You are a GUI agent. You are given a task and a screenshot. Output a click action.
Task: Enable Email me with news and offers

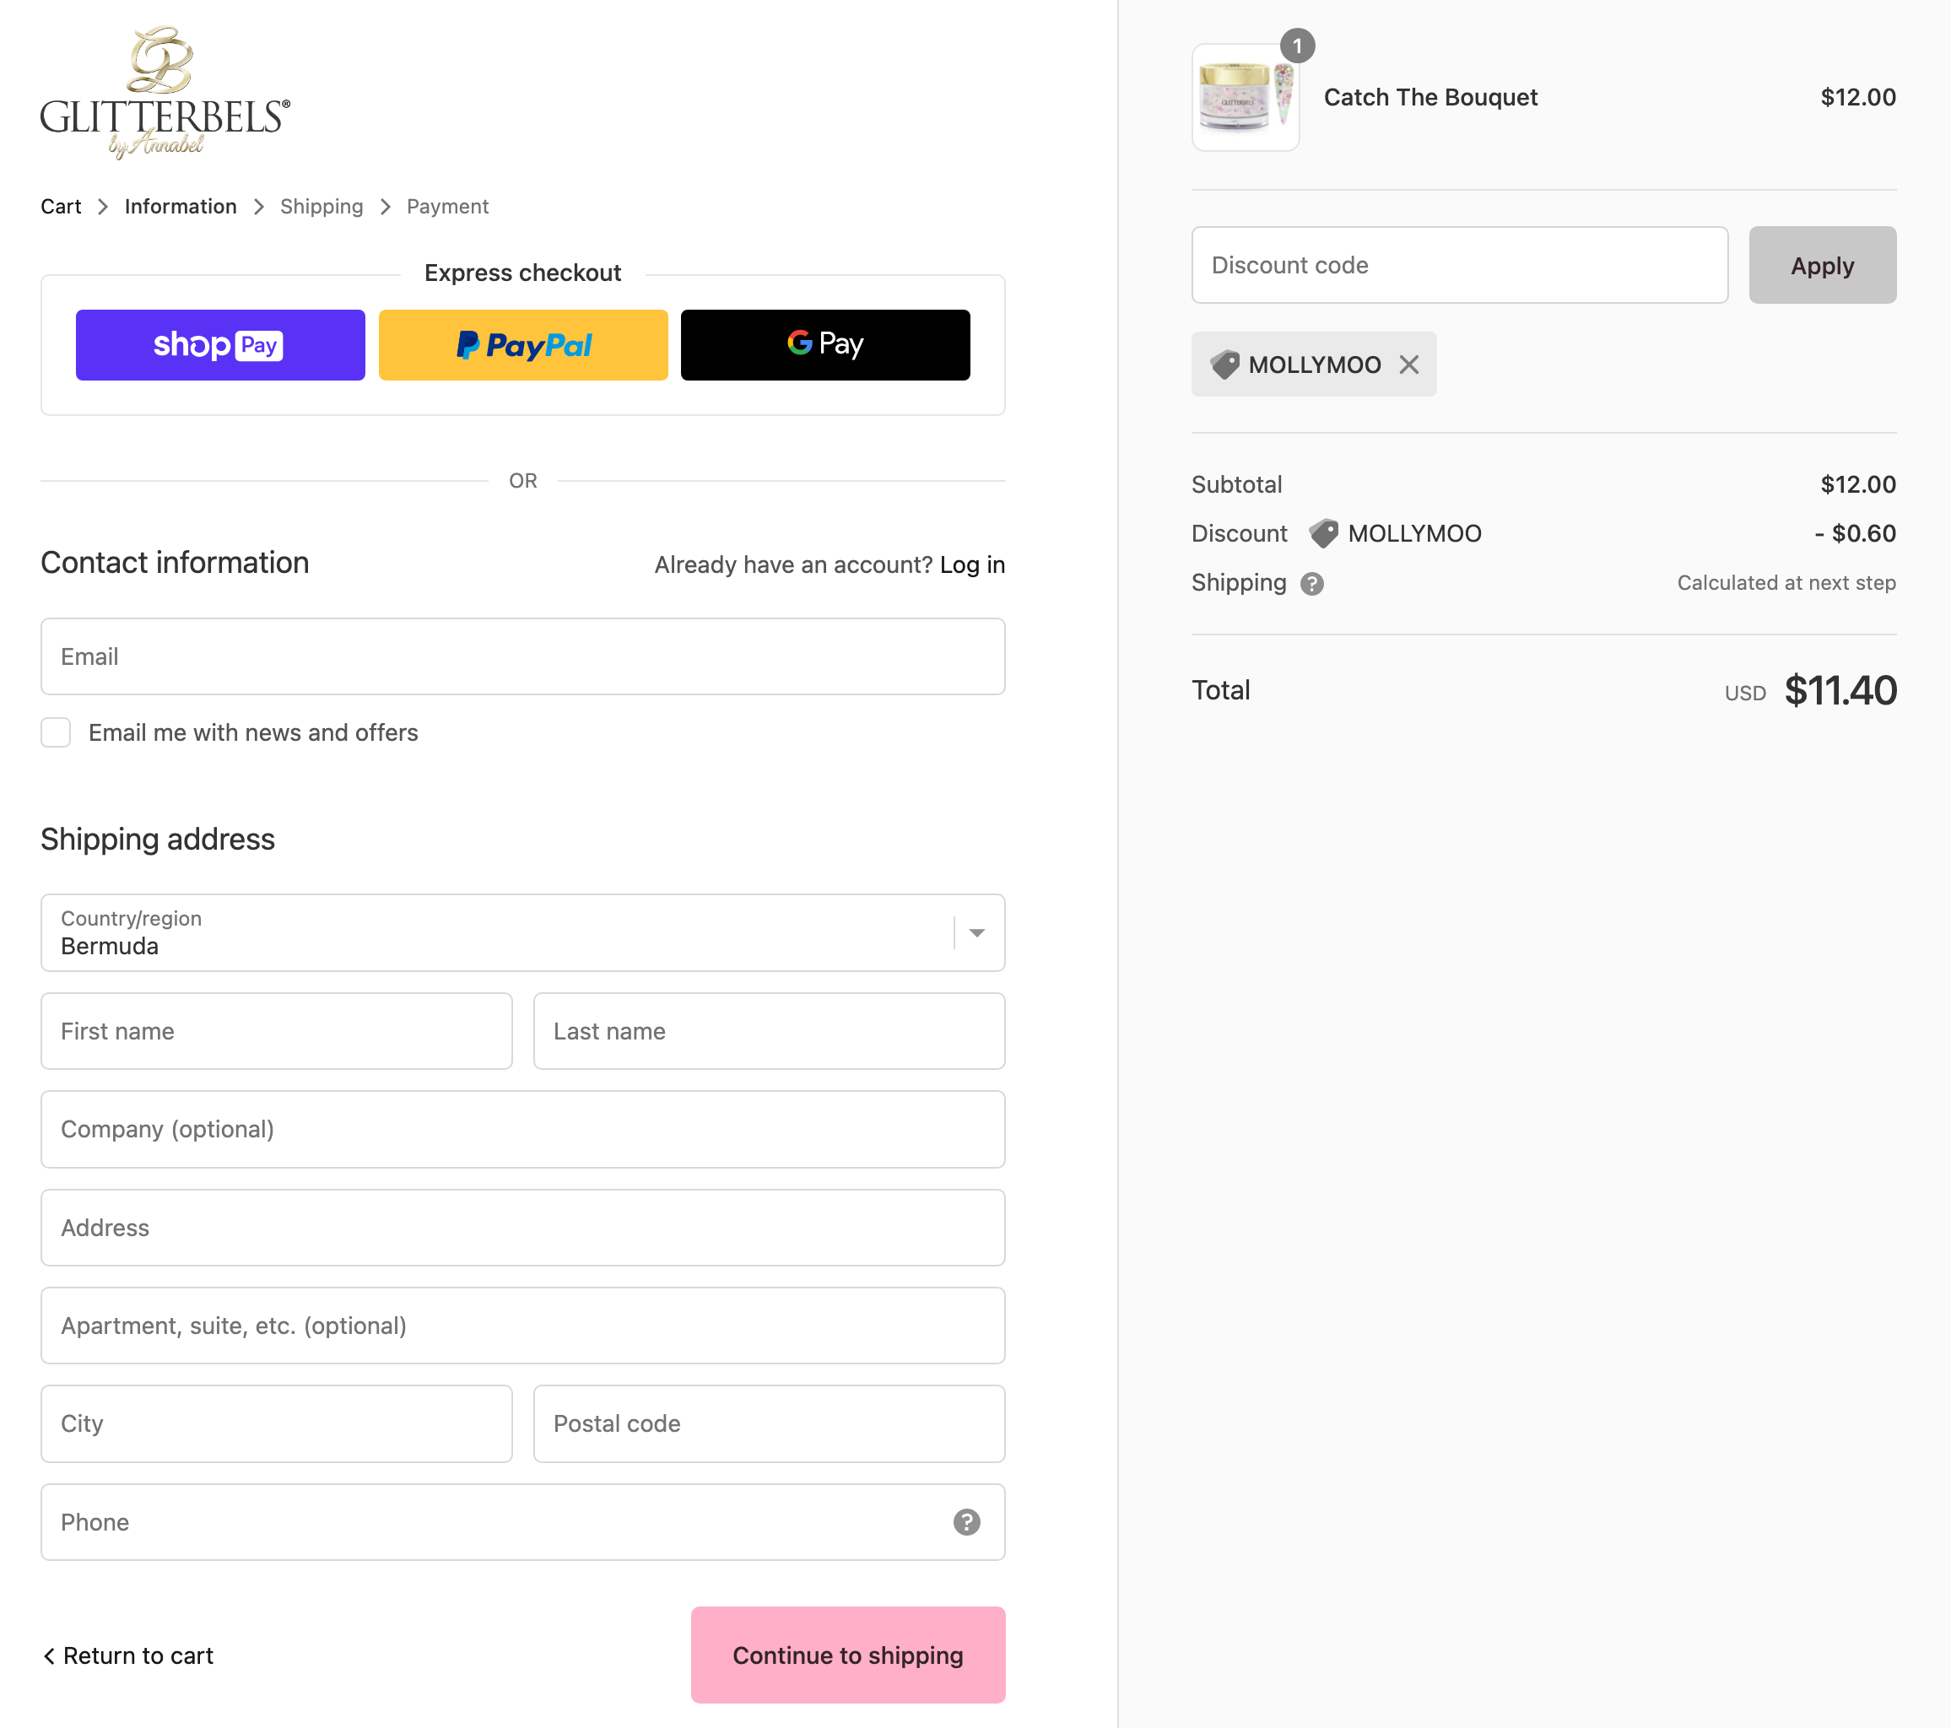[x=56, y=733]
